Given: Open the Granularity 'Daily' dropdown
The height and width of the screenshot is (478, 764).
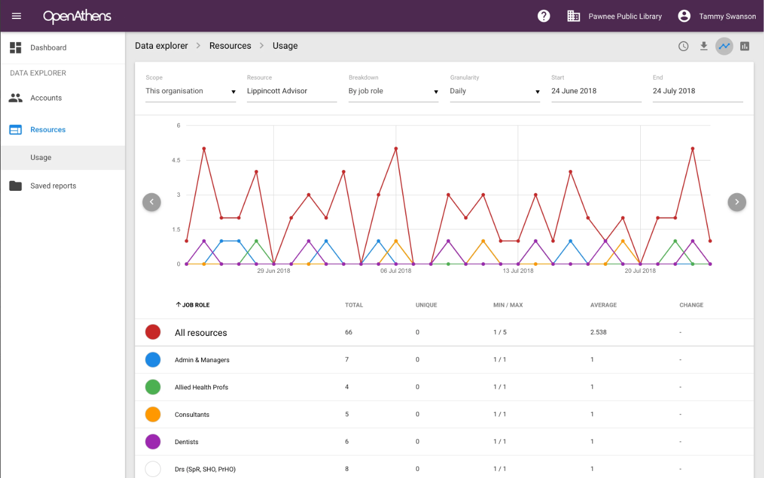Looking at the screenshot, I should click(494, 92).
